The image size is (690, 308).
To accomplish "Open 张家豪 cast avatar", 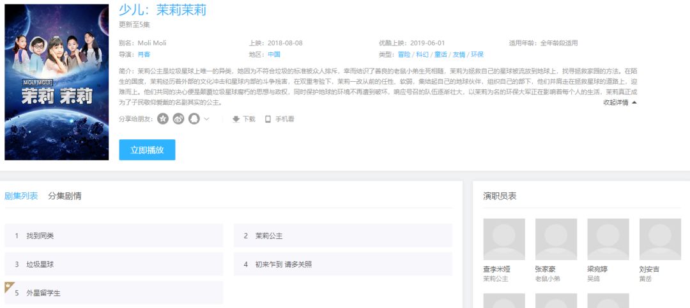I will [x=556, y=240].
